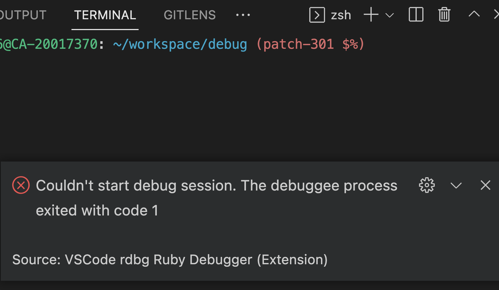Split the terminal using the split icon
The width and height of the screenshot is (499, 290).
pyautogui.click(x=416, y=14)
